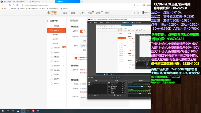Open Task View on the taskbar

pyautogui.click(x=13, y=111)
